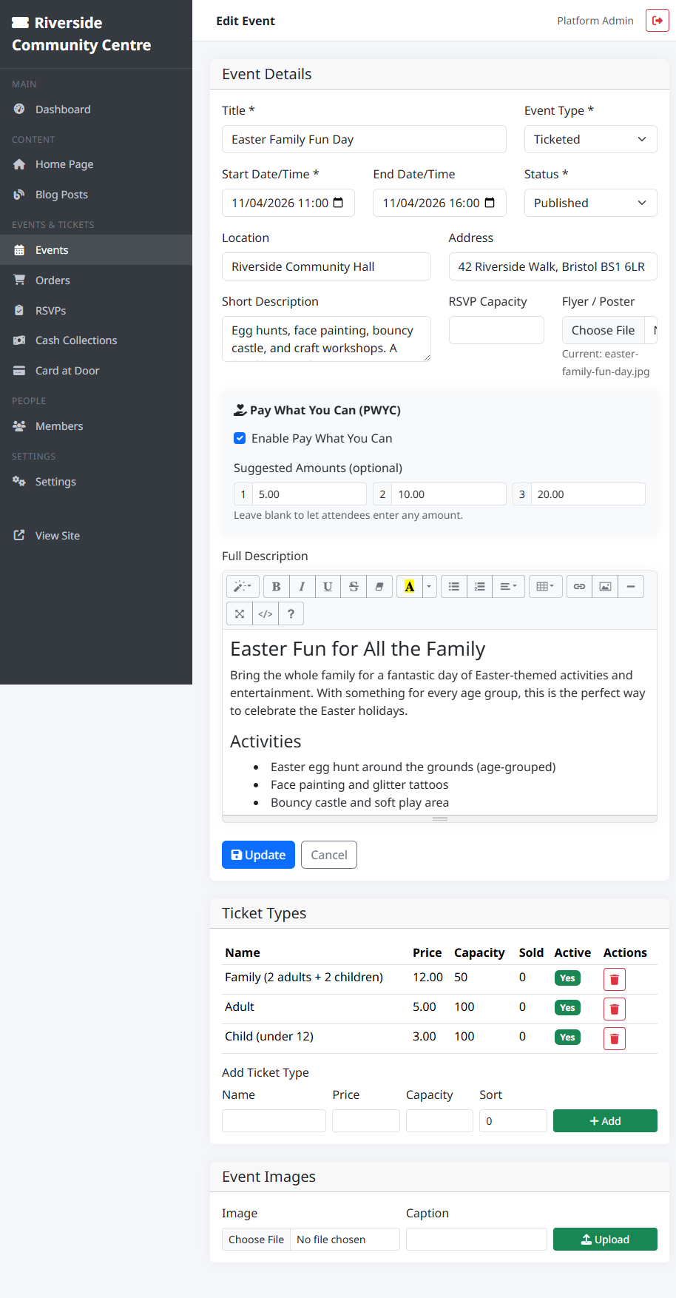Go to Dashboard in sidebar
The width and height of the screenshot is (676, 1298).
tap(96, 110)
